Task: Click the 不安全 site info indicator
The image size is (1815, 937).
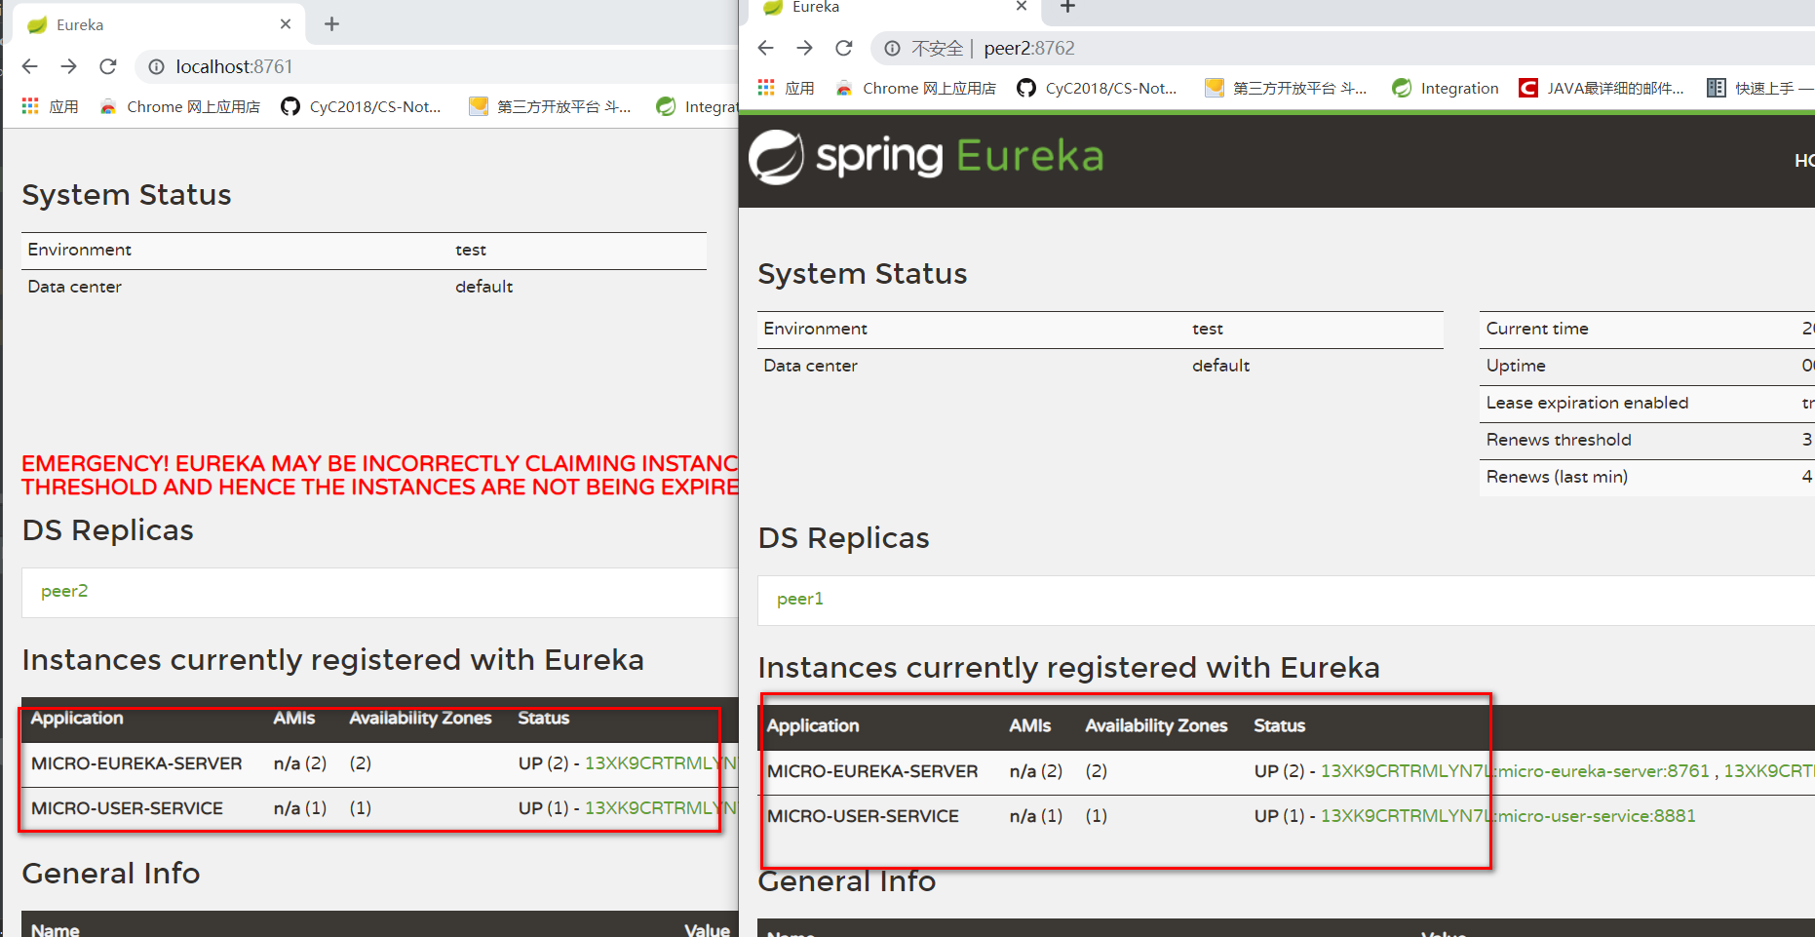Action: (924, 48)
